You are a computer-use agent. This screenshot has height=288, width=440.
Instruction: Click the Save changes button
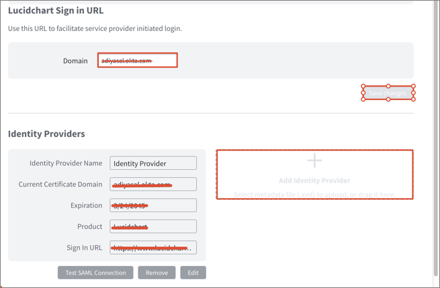point(388,93)
